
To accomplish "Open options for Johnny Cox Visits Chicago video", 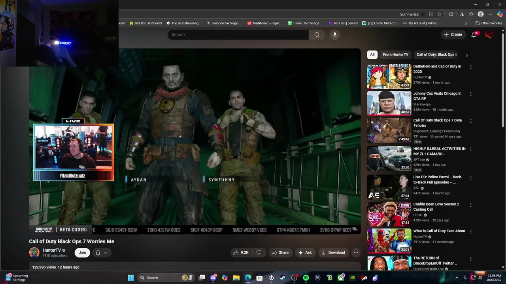I will click(471, 94).
